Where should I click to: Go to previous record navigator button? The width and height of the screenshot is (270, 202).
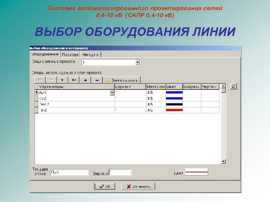coord(51,80)
